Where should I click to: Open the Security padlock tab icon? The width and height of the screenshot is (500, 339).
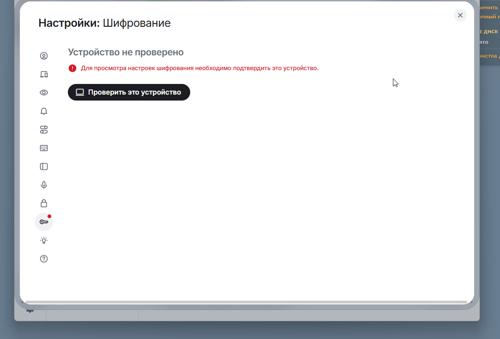point(44,203)
